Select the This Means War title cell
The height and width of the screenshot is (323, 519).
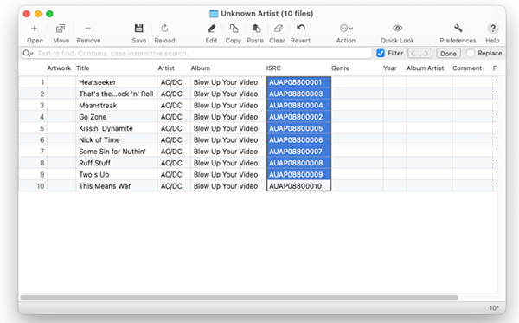(117, 186)
